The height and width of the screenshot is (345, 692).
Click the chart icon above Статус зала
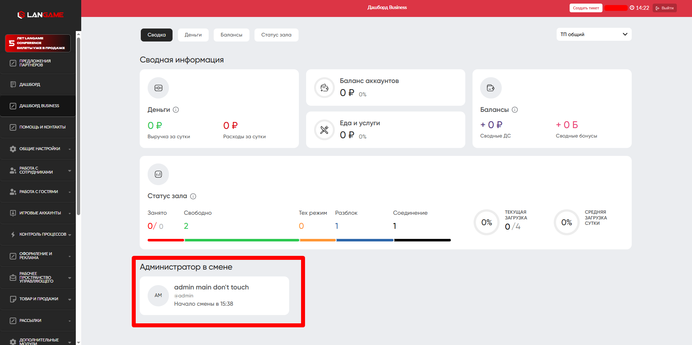(x=158, y=174)
